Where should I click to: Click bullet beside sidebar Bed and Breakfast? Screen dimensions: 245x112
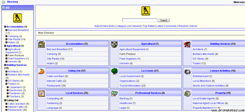coord(6,30)
